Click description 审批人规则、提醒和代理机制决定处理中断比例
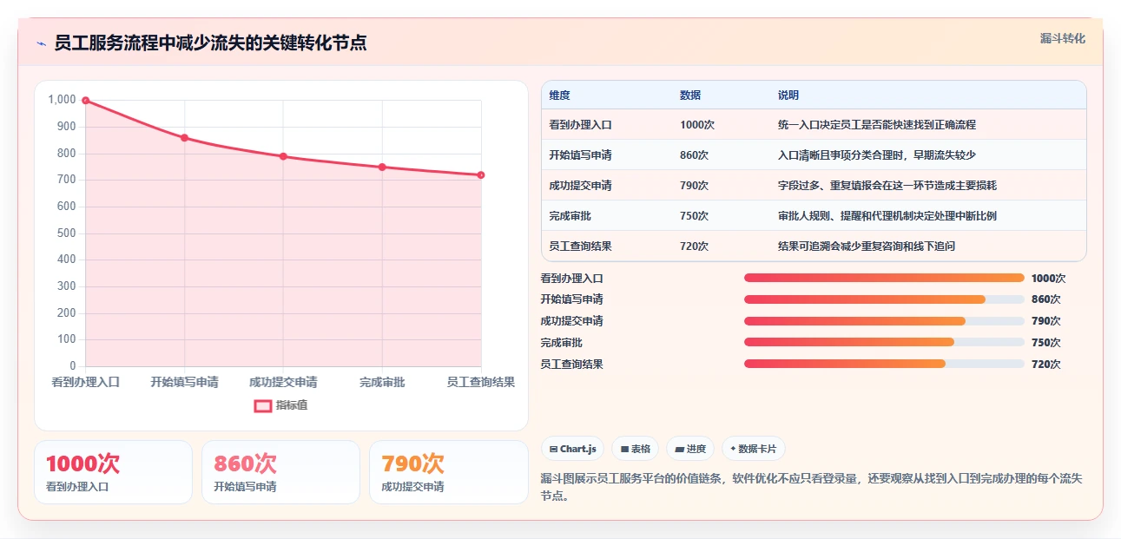The image size is (1121, 539). point(887,216)
